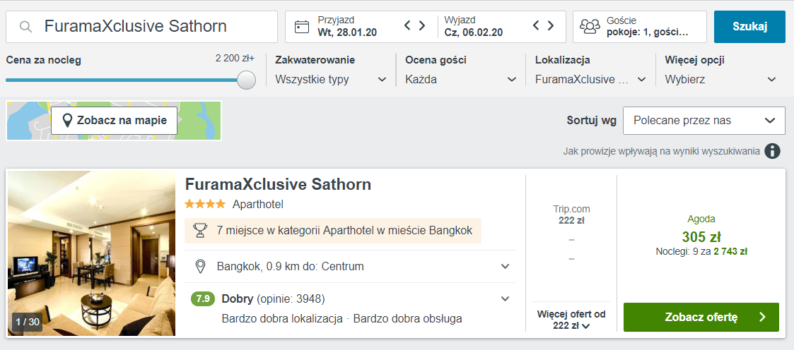This screenshot has height=350, width=794.
Task: Open the Goście guests selector
Action: coord(640,27)
